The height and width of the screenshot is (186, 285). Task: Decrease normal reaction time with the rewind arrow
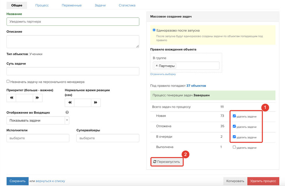(x=70, y=103)
